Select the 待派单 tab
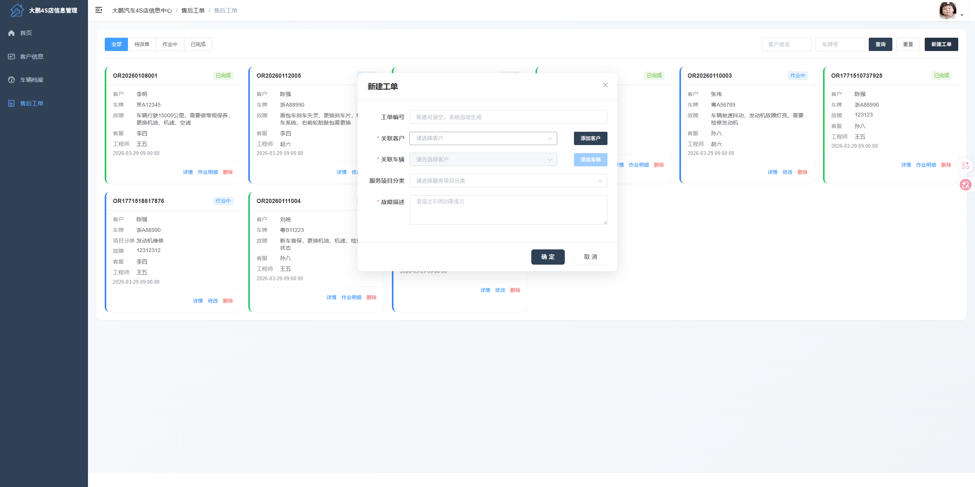 142,44
